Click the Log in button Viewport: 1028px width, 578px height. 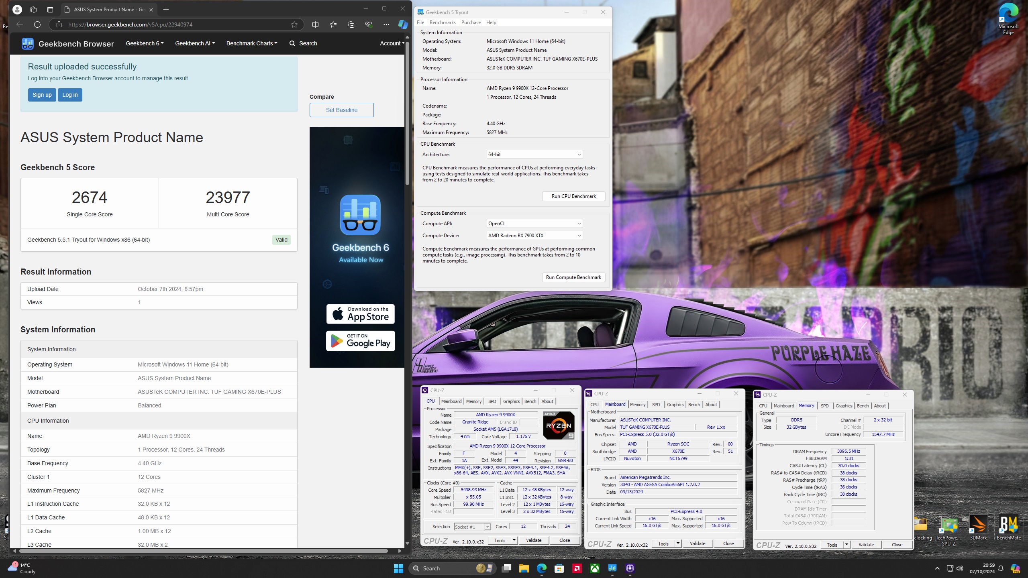tap(70, 95)
